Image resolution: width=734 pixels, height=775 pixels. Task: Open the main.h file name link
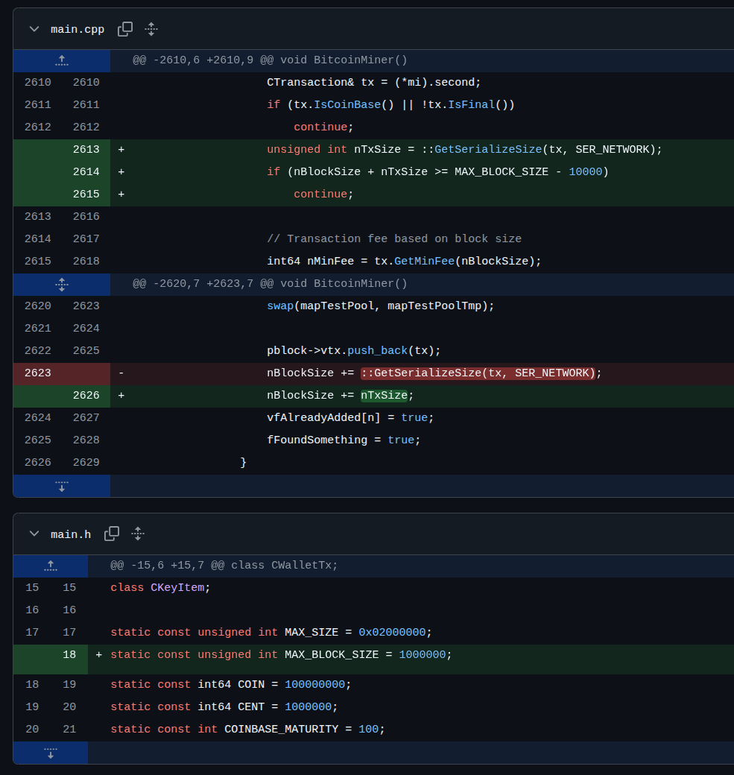pyautogui.click(x=71, y=534)
